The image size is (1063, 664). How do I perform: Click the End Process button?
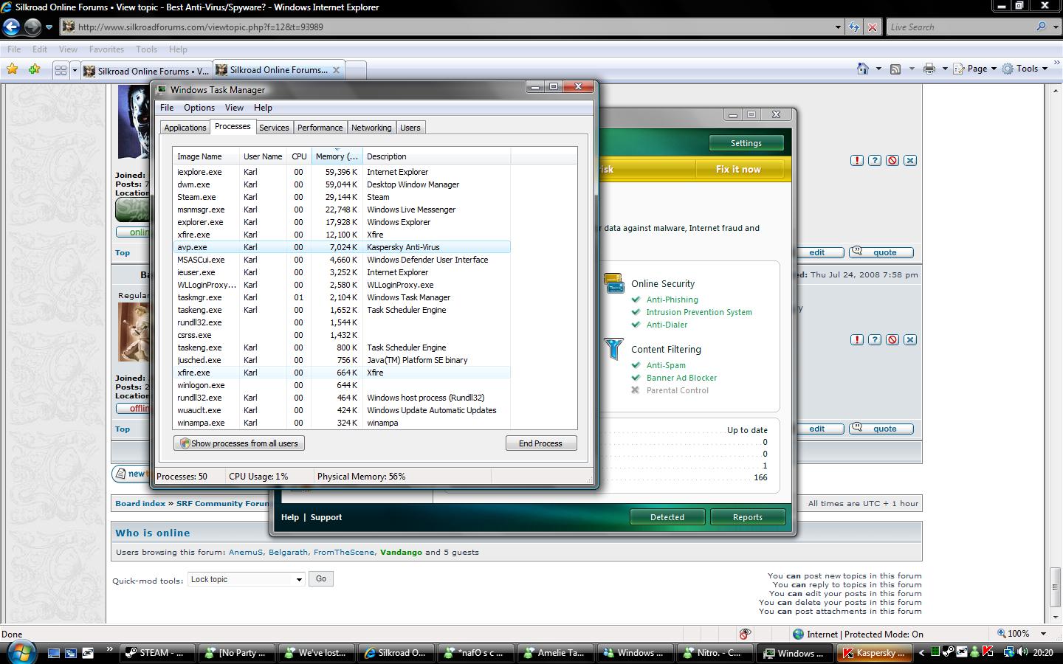[540, 443]
